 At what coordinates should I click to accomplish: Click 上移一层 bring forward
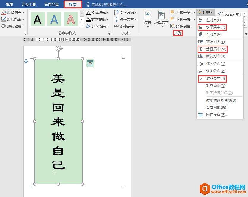181,12
